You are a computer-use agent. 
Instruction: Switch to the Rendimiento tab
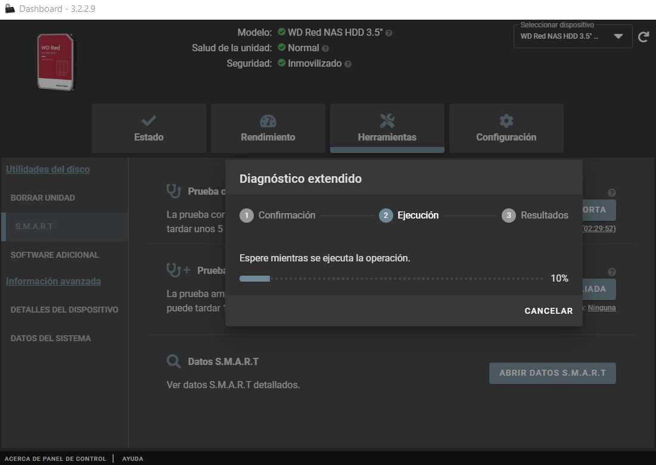[x=268, y=129]
